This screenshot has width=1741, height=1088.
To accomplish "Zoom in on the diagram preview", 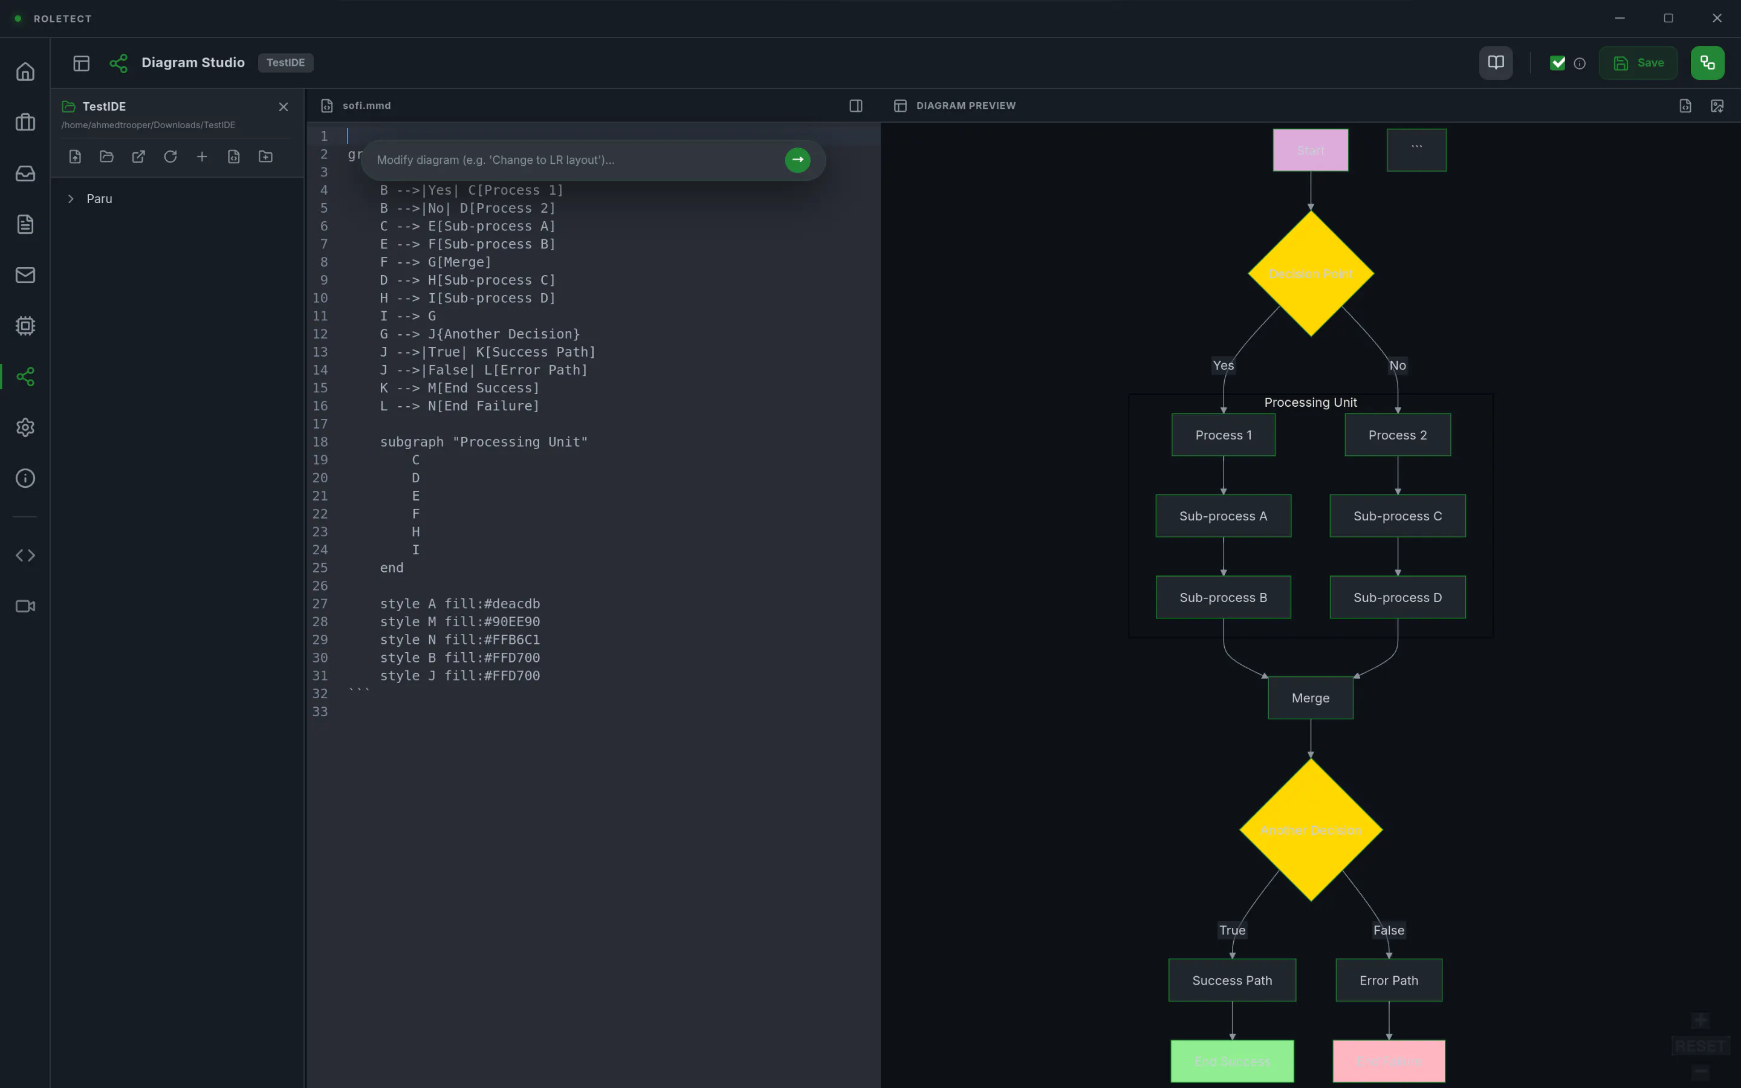I will coord(1700,1020).
